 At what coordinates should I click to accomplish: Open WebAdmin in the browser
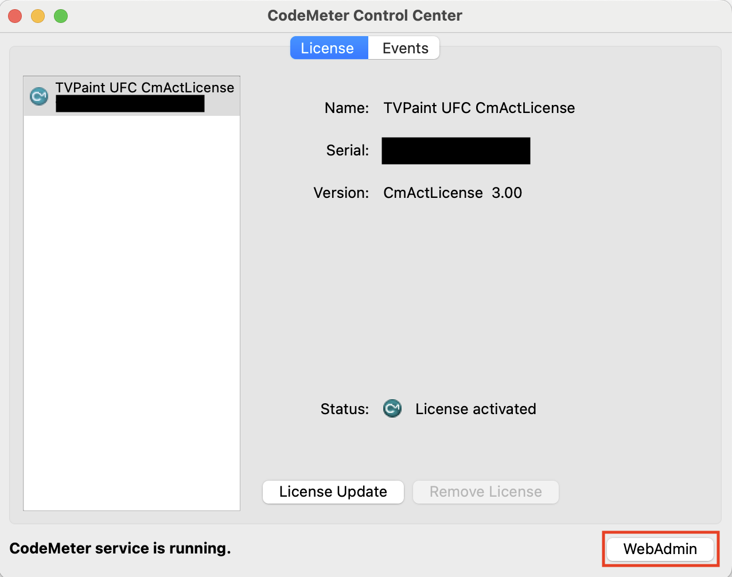click(x=660, y=549)
